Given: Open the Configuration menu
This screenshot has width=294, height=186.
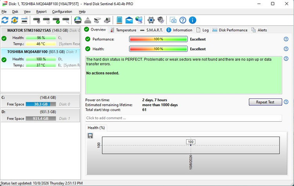Looking at the screenshot, I should coord(62,12).
